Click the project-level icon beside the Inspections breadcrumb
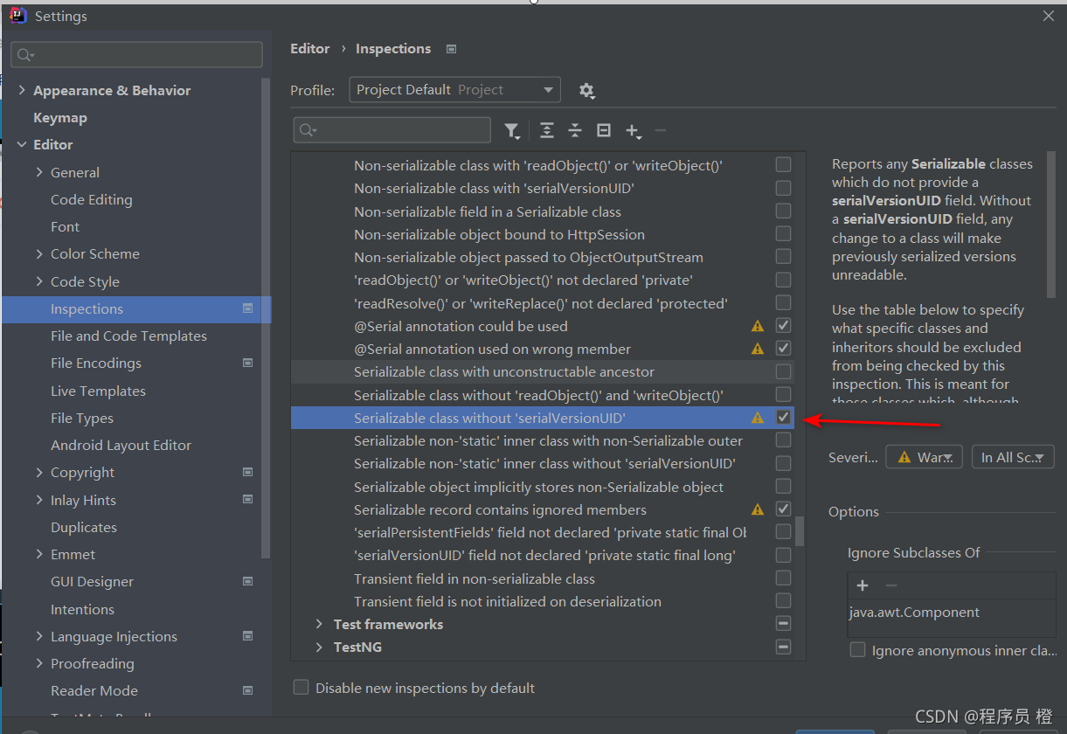This screenshot has height=734, width=1067. (x=451, y=49)
